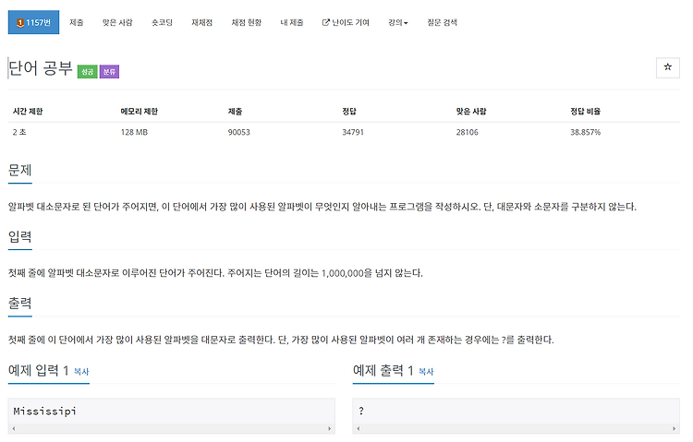View the 채점 현황 tab

(247, 22)
